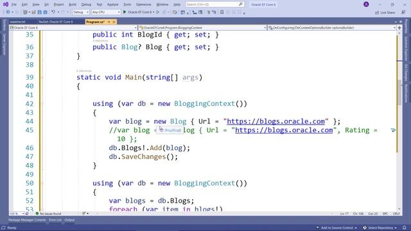The height and width of the screenshot is (231, 411).
Task: Open the Notifications side tab
Action: tap(407, 93)
